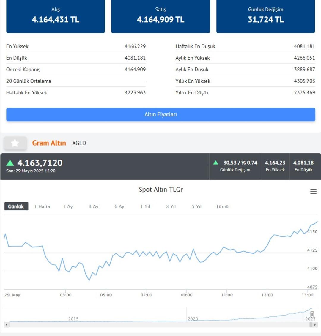Click the 4075 y-axis label
This screenshot has width=321, height=336.
[x=312, y=287]
